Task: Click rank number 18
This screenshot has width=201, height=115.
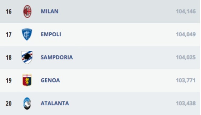Action: 9,57
